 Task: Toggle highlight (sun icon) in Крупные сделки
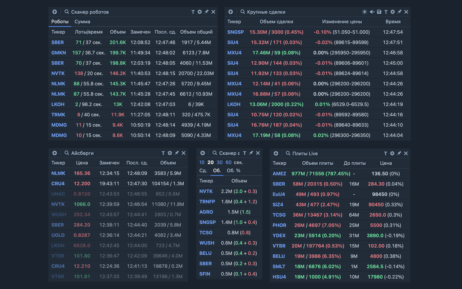tap(365, 12)
